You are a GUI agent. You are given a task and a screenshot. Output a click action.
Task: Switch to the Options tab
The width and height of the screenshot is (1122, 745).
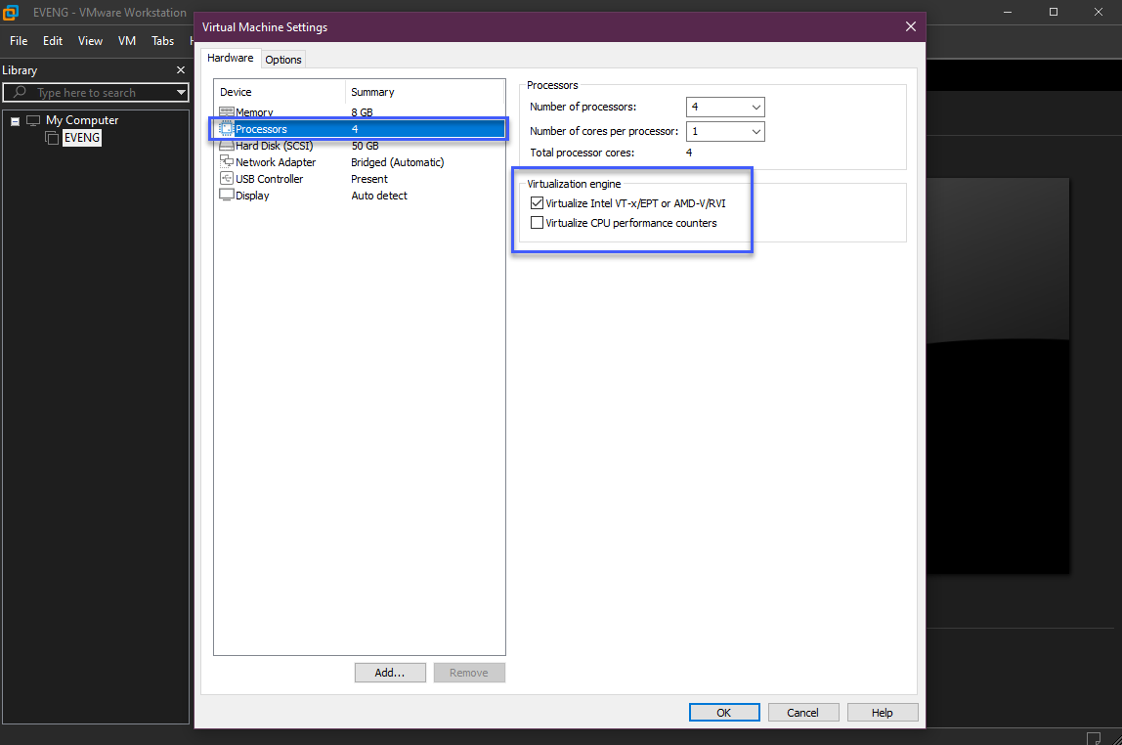[283, 60]
